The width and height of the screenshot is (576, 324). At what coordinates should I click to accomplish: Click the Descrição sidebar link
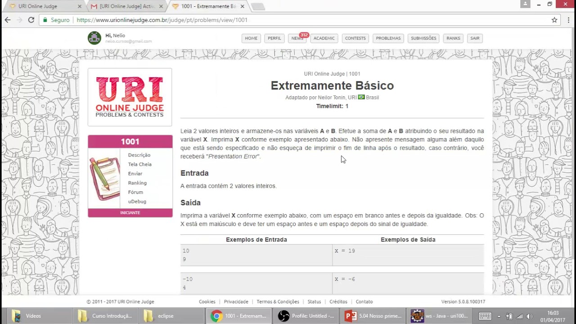pos(139,155)
